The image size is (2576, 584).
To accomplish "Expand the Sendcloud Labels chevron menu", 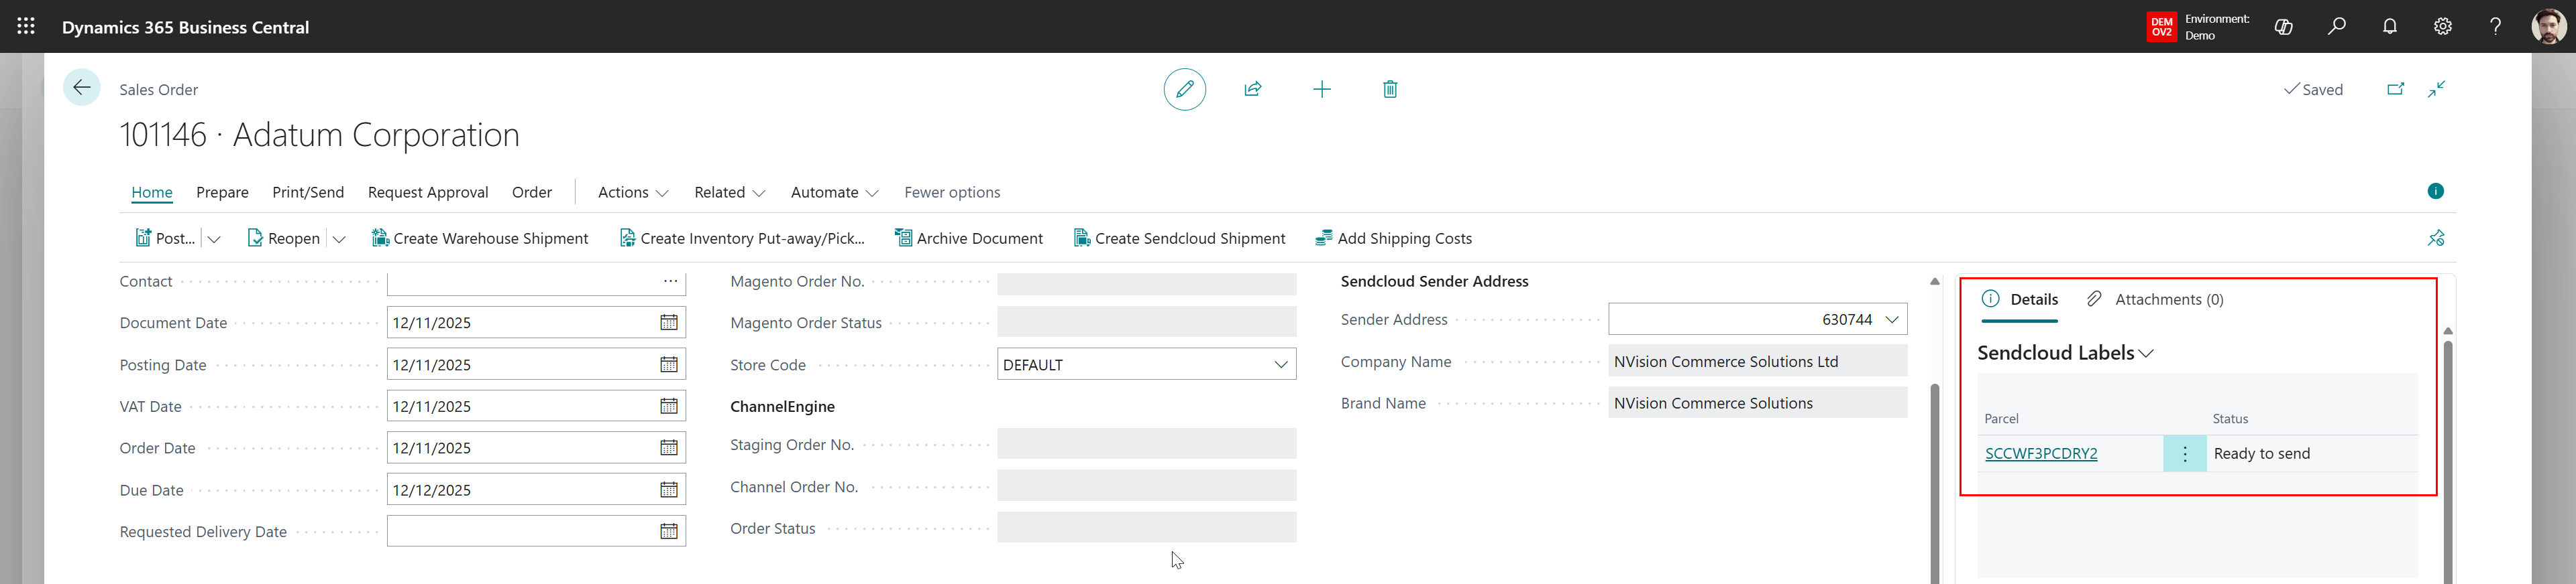I will pyautogui.click(x=2146, y=354).
